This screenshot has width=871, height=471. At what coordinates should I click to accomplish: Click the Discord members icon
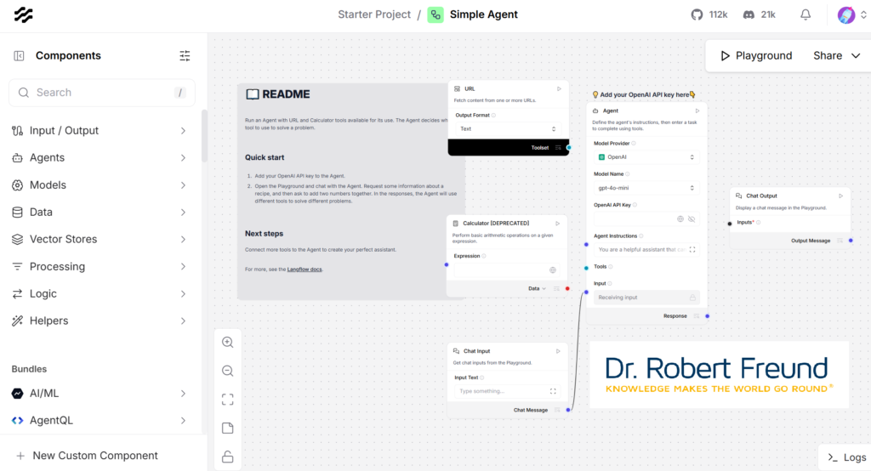[x=749, y=14]
